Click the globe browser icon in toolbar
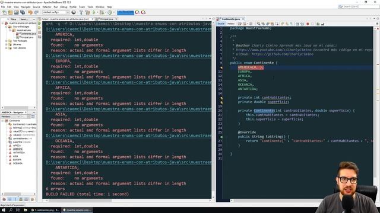380x213 pixels. 74,12
